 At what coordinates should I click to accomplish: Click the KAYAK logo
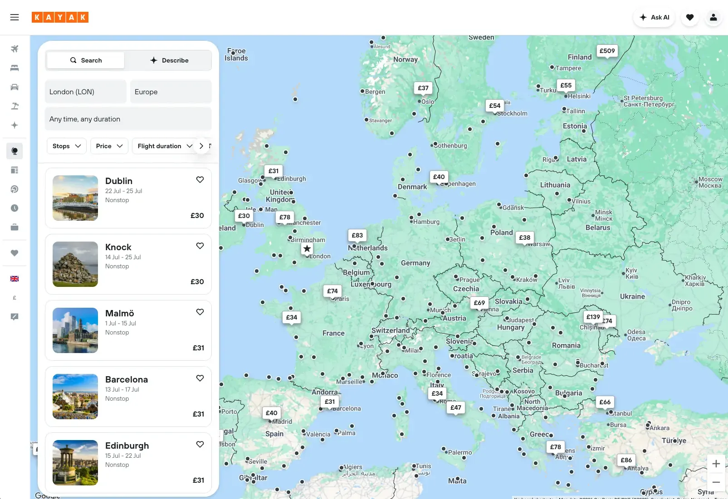(x=60, y=17)
